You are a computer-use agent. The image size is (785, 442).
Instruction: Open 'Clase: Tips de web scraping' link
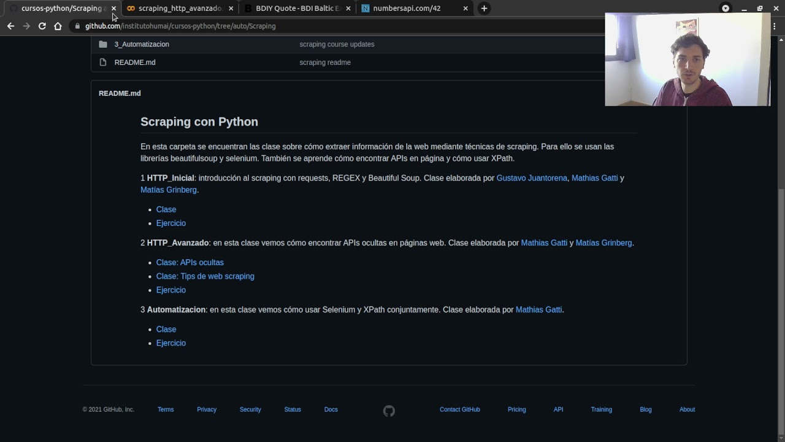(x=205, y=276)
